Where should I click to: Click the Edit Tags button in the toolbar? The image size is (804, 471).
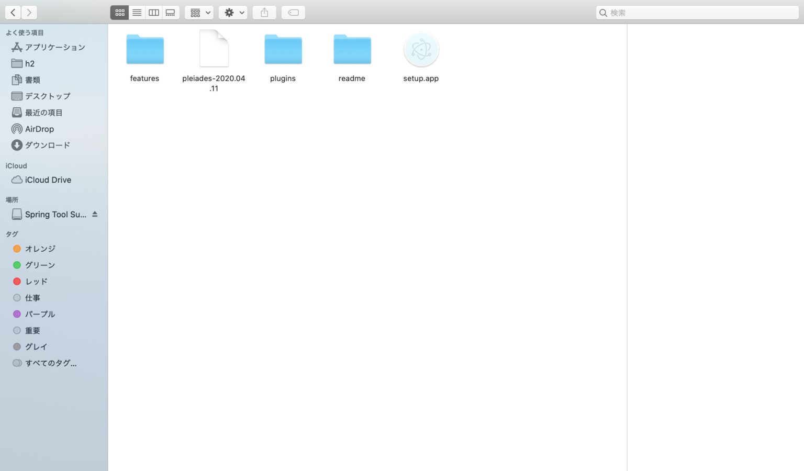(x=293, y=12)
